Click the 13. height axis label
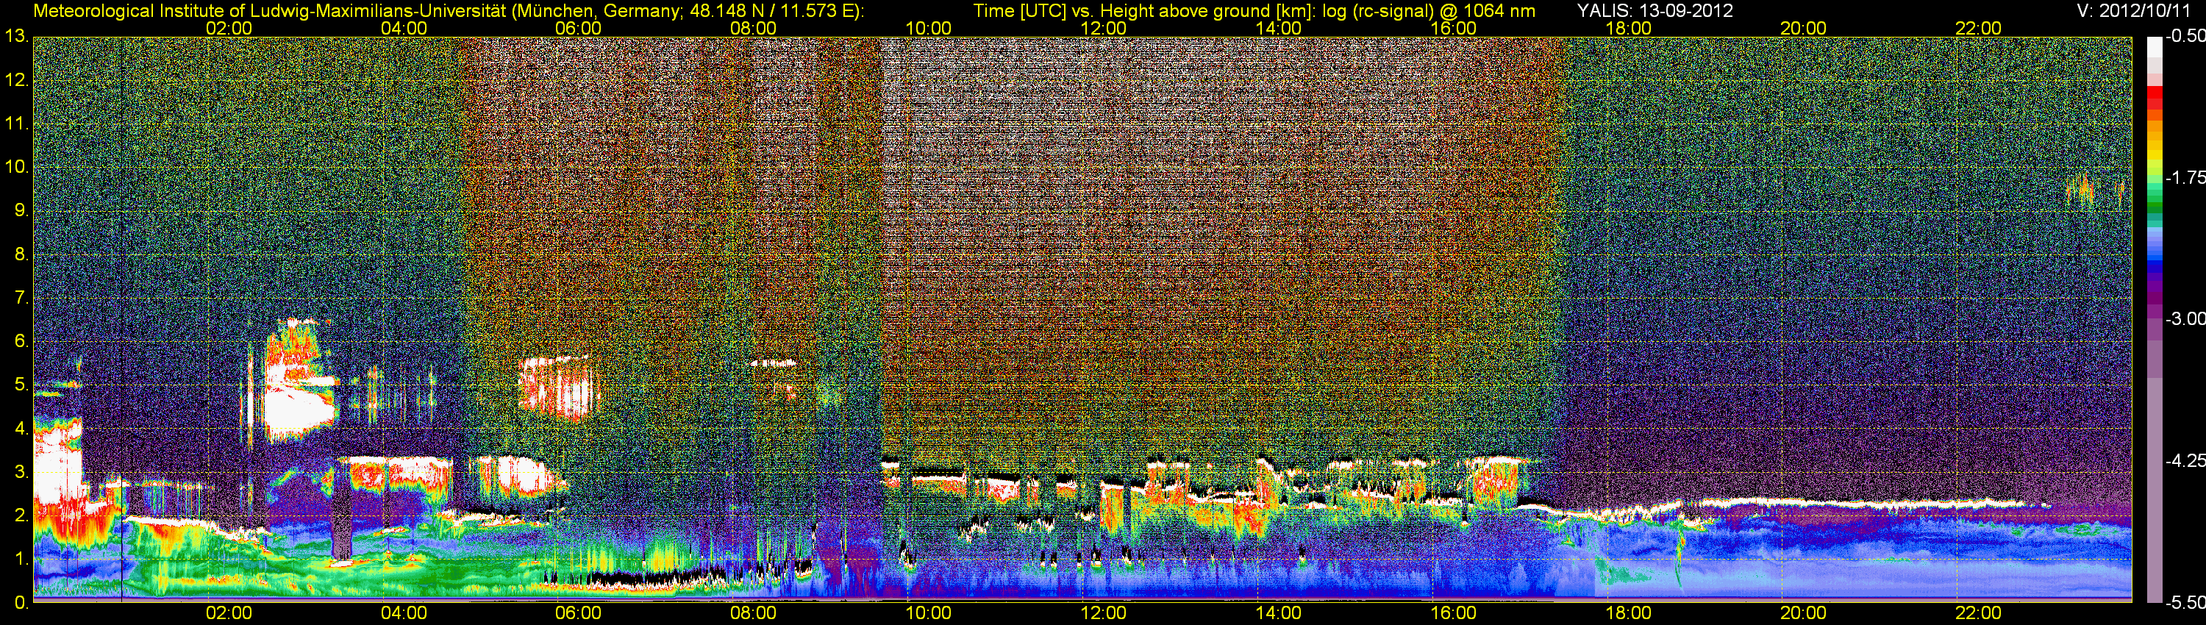2206x625 pixels. 16,37
